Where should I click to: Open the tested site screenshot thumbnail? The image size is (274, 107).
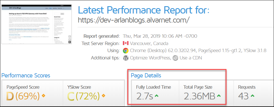[x=36, y=24]
